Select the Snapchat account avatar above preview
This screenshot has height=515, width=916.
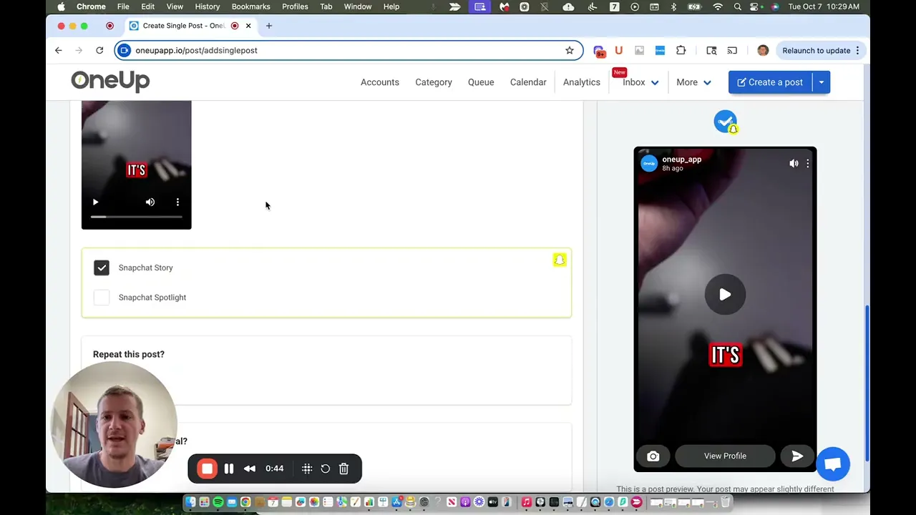click(x=725, y=122)
